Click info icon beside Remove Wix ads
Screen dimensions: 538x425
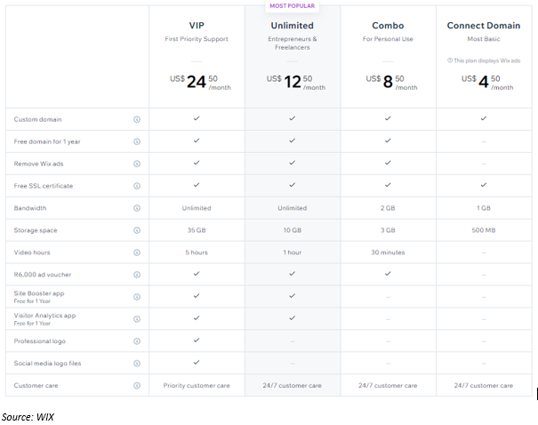click(137, 164)
